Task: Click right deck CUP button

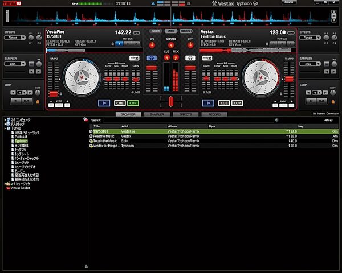Action: coord(237,103)
